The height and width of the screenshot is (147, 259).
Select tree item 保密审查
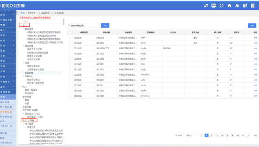click(27, 107)
